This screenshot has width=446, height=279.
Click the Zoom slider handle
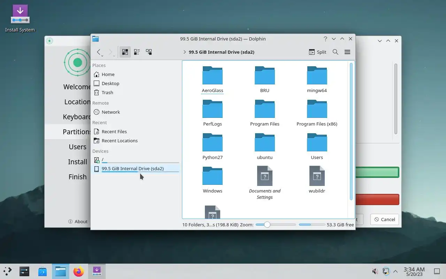tap(267, 225)
